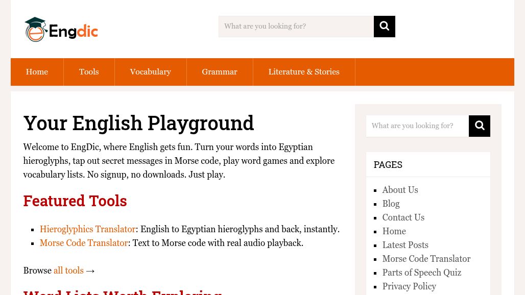The height and width of the screenshot is (295, 525).
Task: Open the Tools menu item
Action: click(x=89, y=72)
